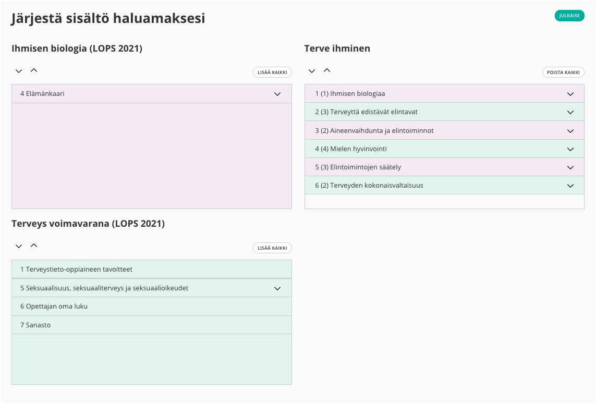Click Lisää kaikki for Ihmisen biologia

(x=272, y=72)
